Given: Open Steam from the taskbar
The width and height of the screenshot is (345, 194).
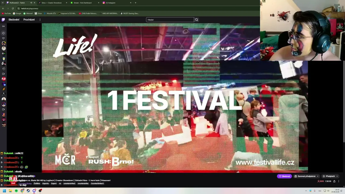Looking at the screenshot, I should [x=28, y=191].
